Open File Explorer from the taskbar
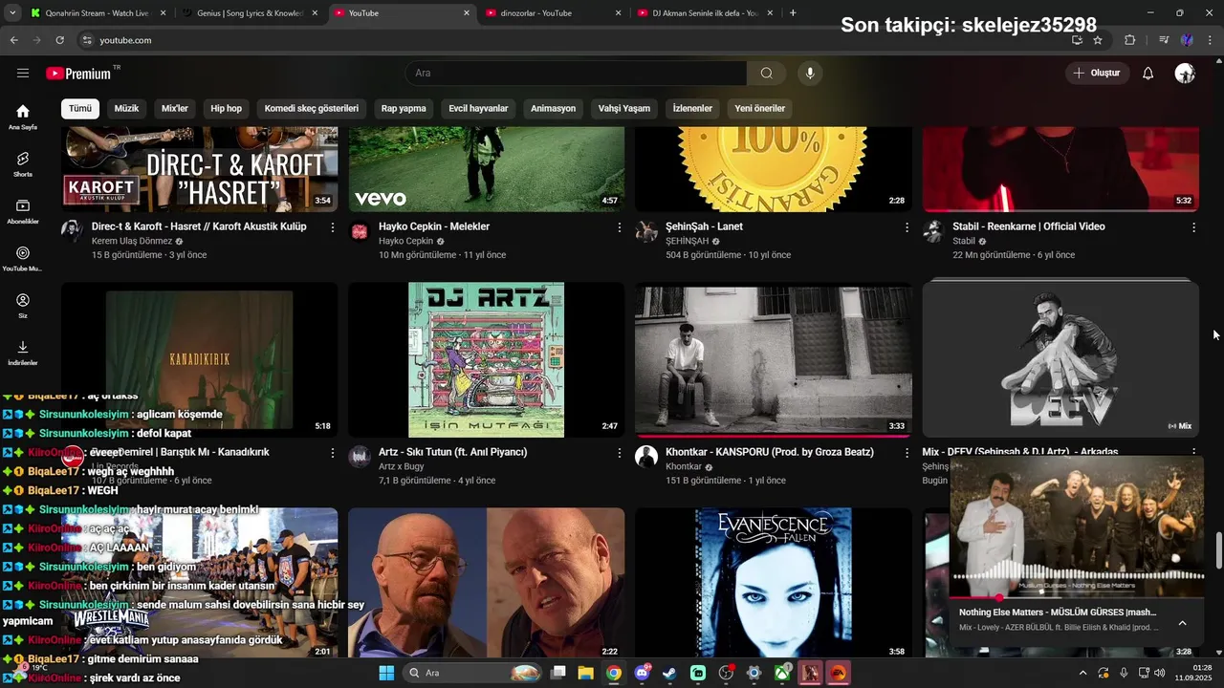The width and height of the screenshot is (1224, 688). tap(585, 673)
